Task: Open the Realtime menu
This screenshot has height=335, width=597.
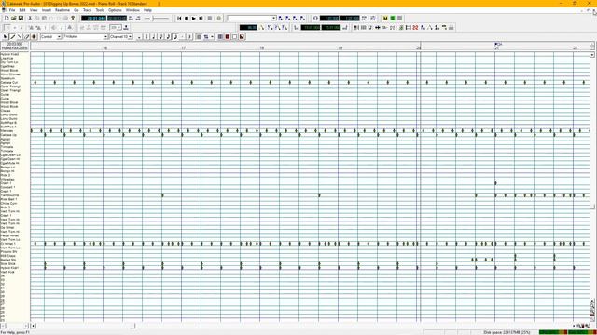Action: [x=62, y=10]
